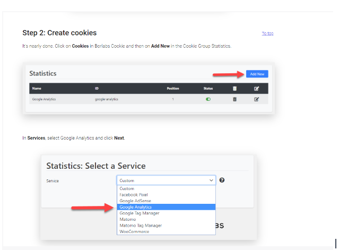
Task: Select Matomo from the service list
Action: click(x=166, y=219)
